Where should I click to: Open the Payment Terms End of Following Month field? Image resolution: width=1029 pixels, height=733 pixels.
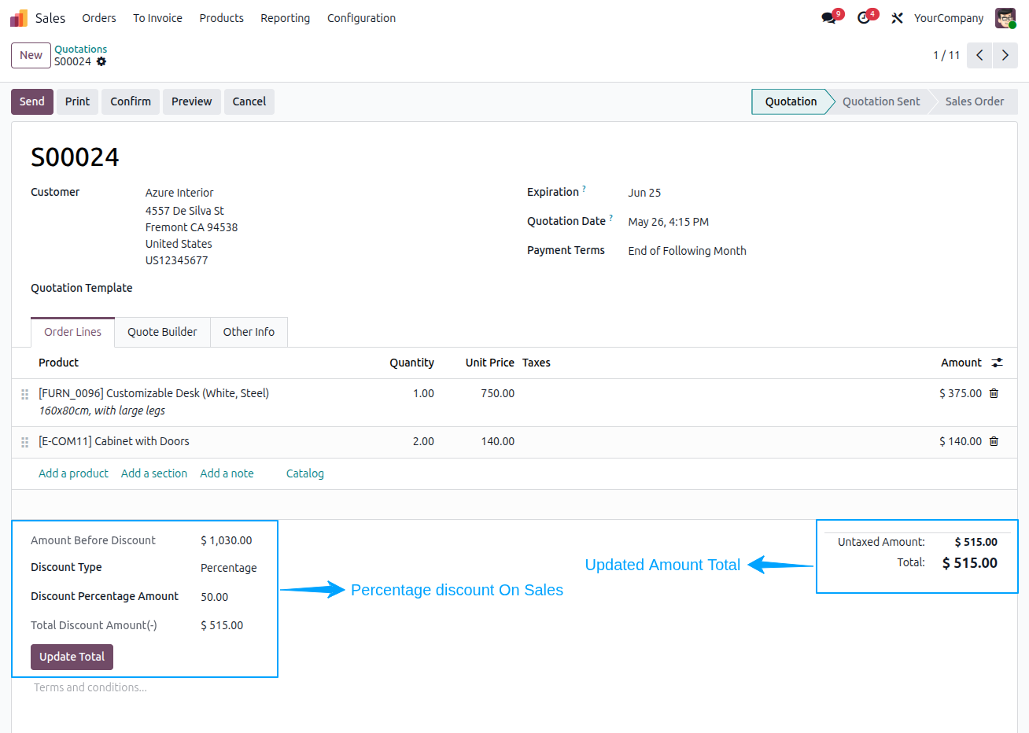(x=687, y=251)
